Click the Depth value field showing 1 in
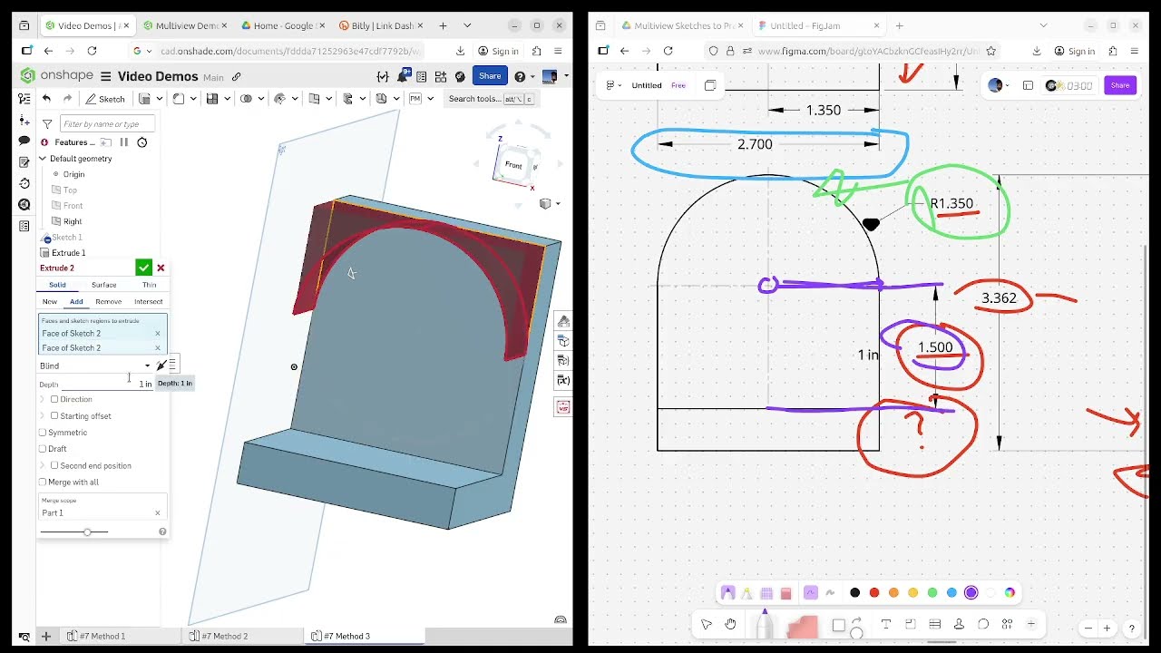 pos(107,385)
